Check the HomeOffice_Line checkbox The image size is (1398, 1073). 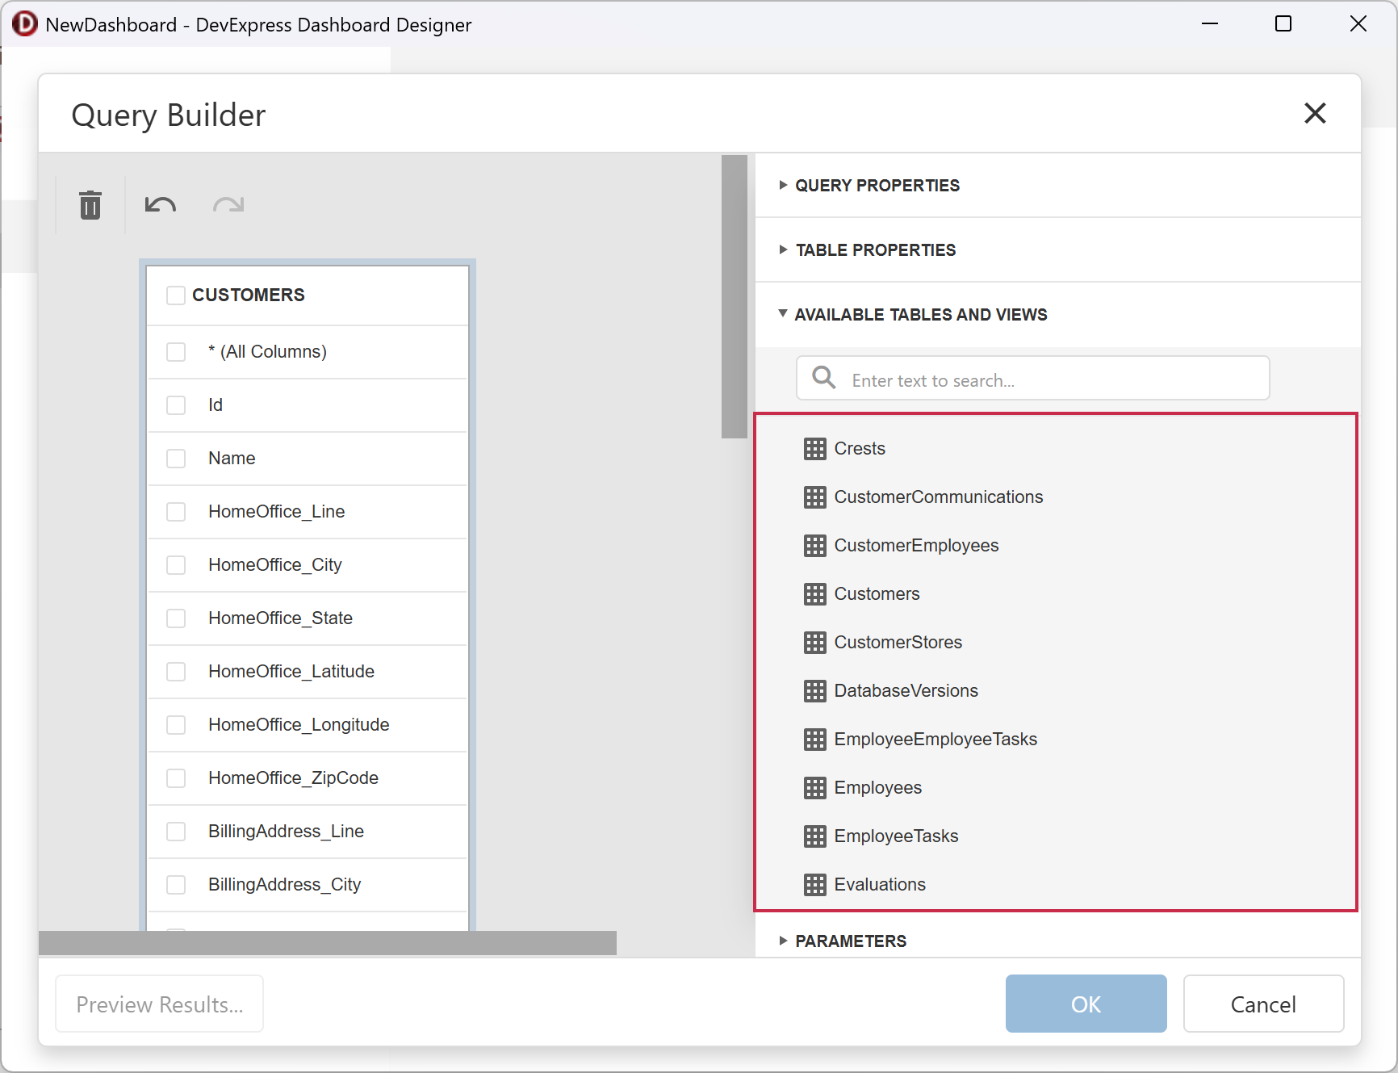pyautogui.click(x=176, y=512)
